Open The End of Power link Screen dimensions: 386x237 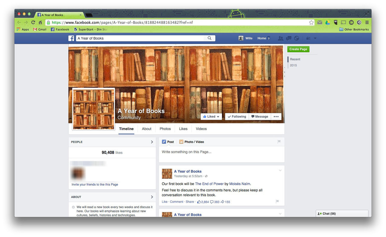209,184
